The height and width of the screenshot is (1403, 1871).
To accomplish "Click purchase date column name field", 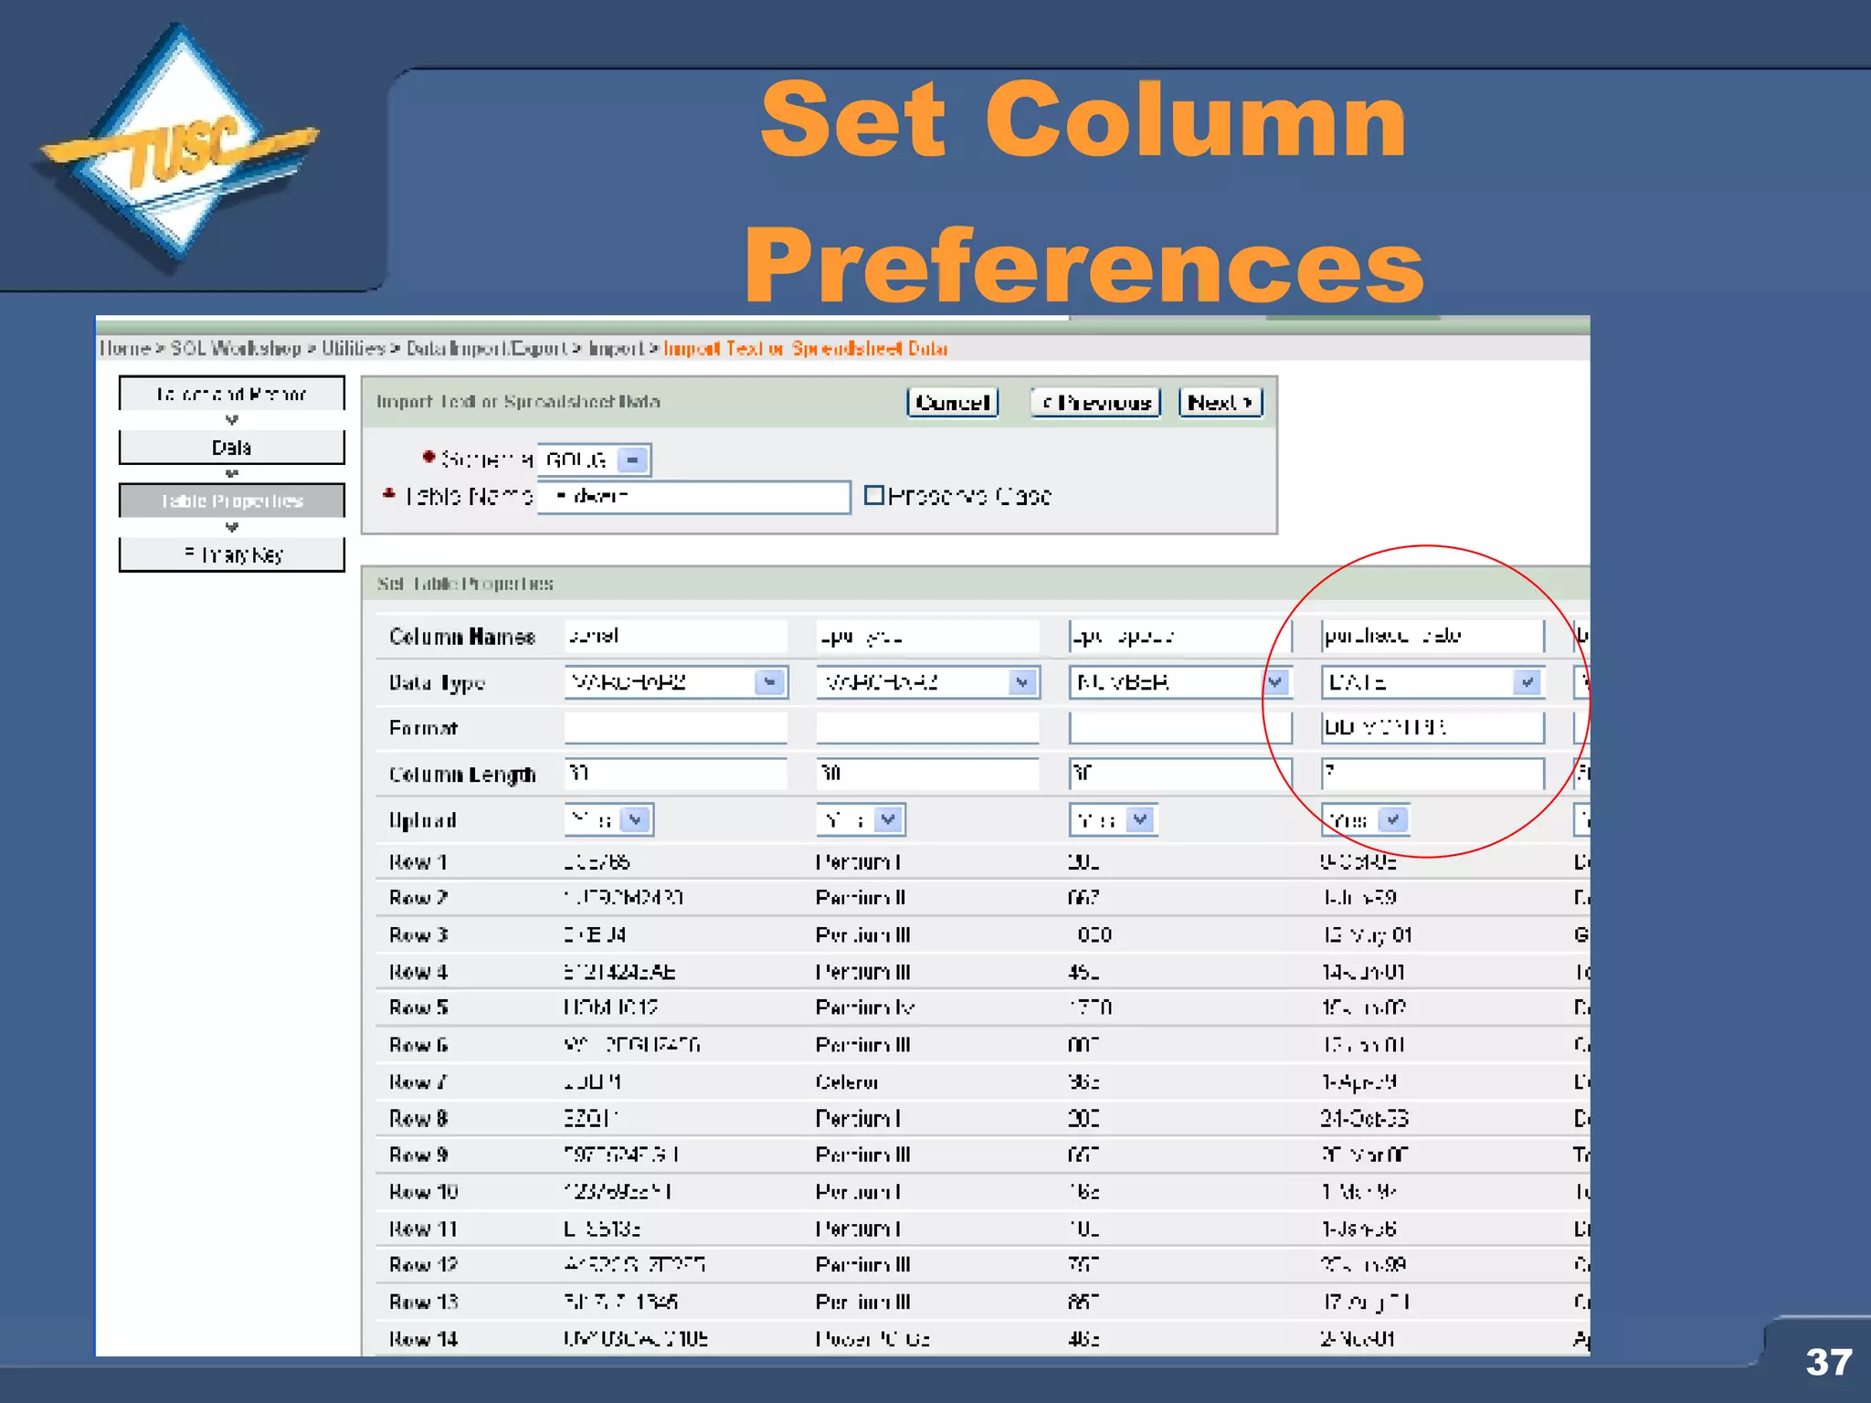I will tap(1432, 636).
